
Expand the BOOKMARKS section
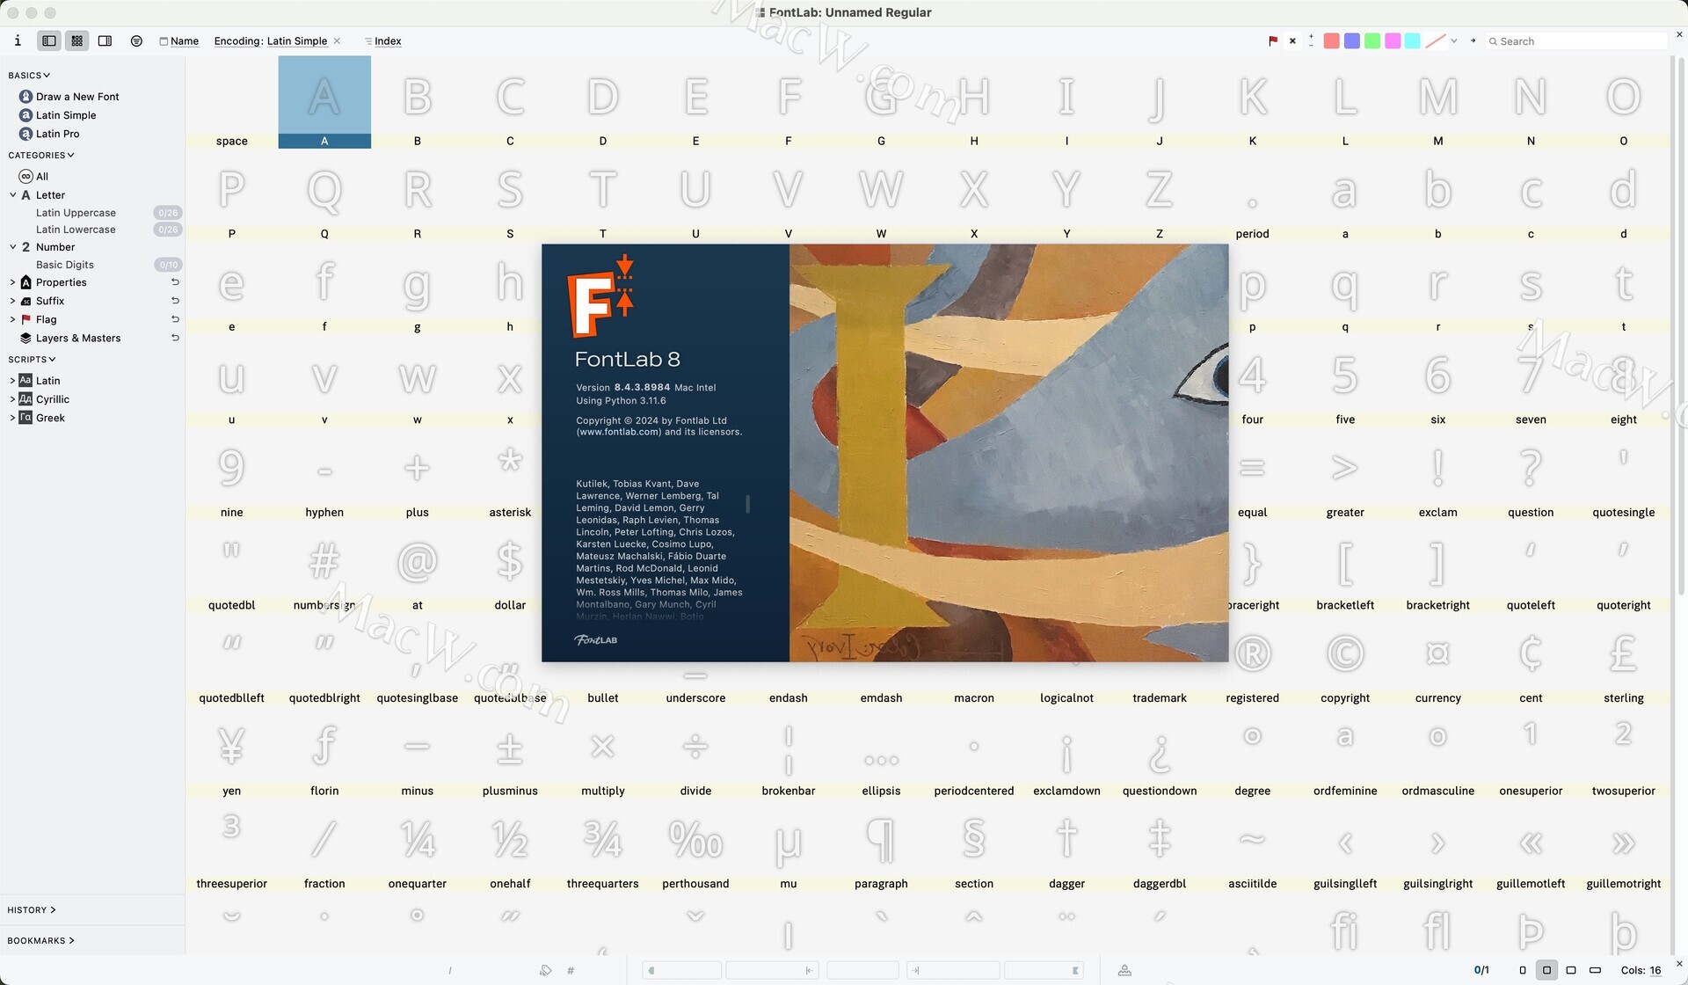41,941
